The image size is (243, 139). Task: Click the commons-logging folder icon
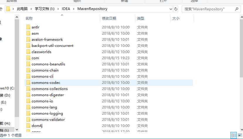point(28,113)
